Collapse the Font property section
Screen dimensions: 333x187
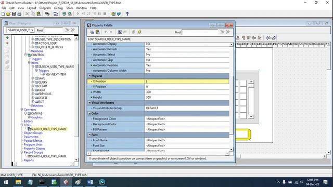(89, 135)
